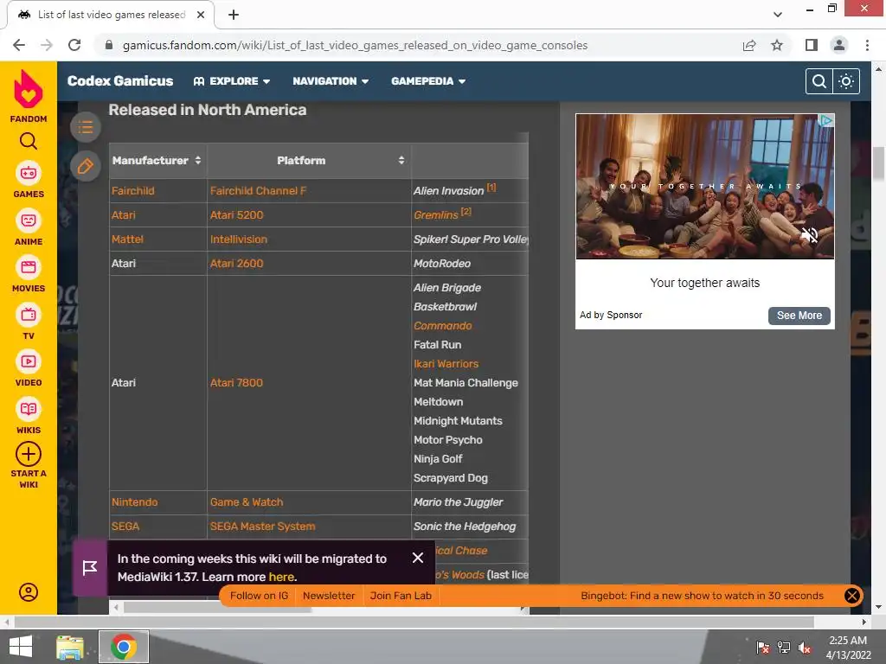886x664 pixels.
Task: Open the table of contents list icon
Action: click(86, 127)
